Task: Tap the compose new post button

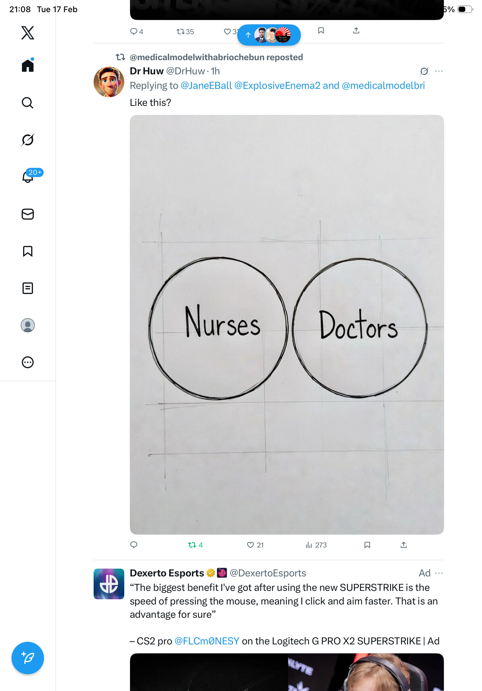Action: coord(28,658)
